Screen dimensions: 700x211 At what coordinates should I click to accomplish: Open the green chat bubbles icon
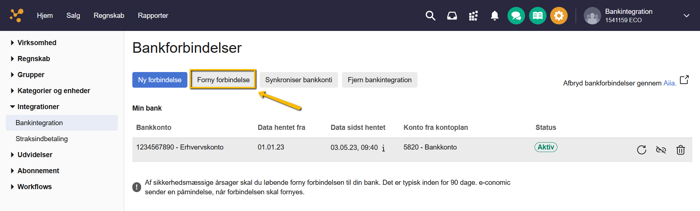point(516,16)
